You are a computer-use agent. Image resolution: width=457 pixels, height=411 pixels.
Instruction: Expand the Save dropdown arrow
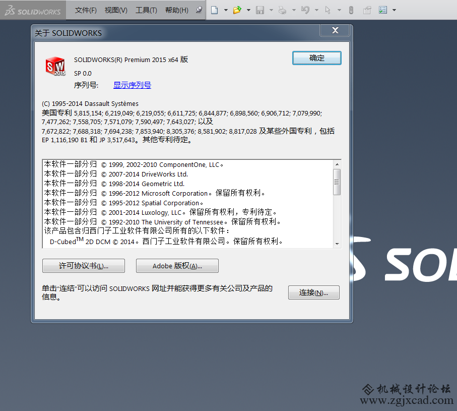pyautogui.click(x=272, y=10)
